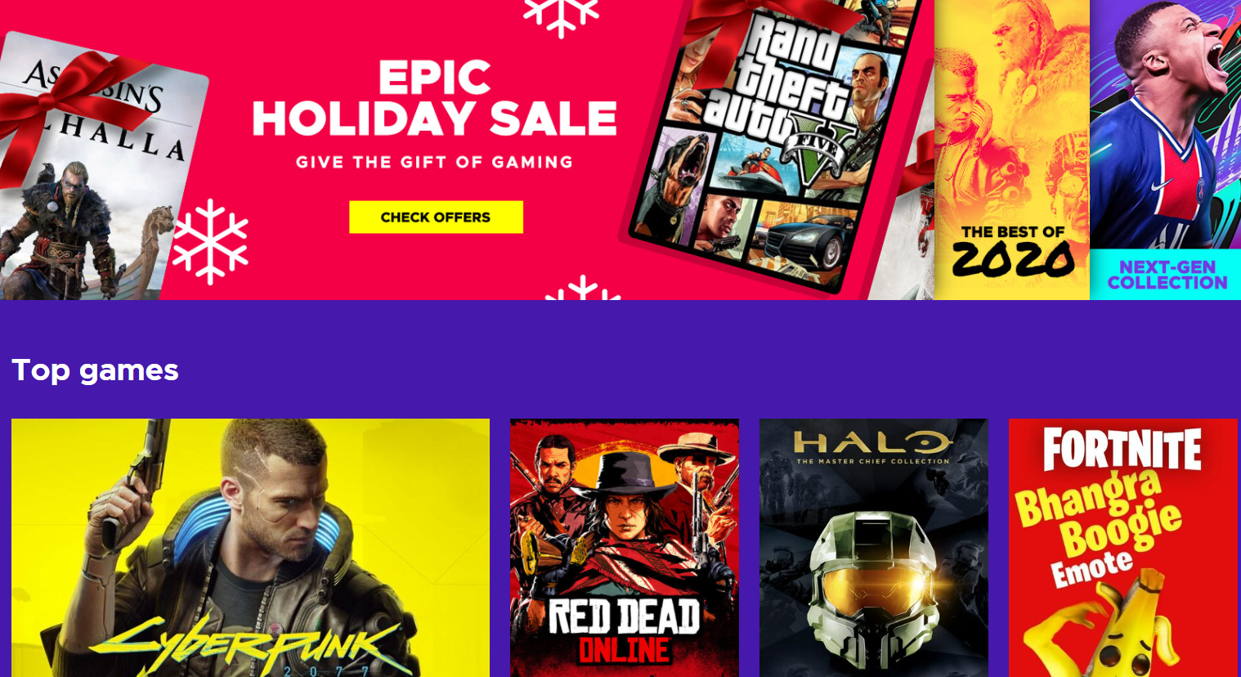Open the Fortnite Bhangra Boogie Emote tile

click(1123, 548)
